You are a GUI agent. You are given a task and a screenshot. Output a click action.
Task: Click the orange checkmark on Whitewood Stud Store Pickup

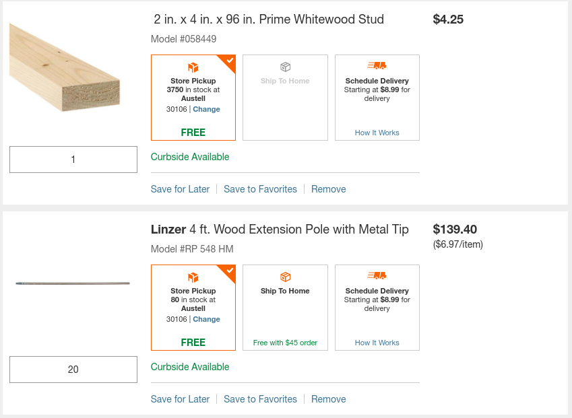229,61
